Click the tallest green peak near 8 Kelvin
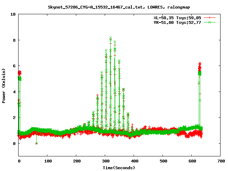 tap(110, 38)
